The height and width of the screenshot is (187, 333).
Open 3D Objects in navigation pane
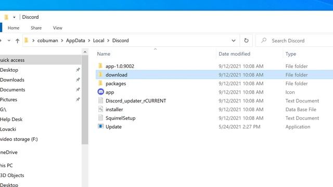[x=12, y=176]
